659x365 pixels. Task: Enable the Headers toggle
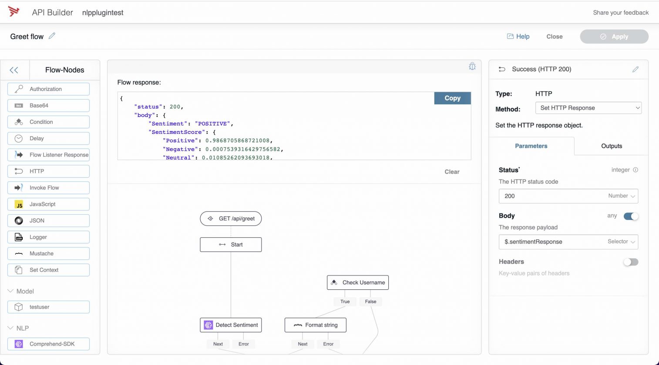click(x=630, y=262)
